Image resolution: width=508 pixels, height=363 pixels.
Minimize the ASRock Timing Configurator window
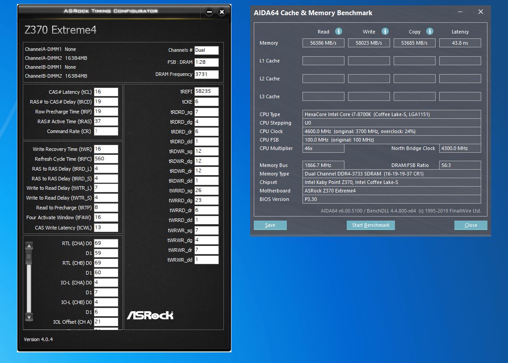click(209, 12)
